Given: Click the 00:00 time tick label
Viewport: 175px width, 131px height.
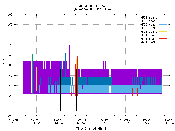Looking at the screenshot, I should click(x=103, y=123).
